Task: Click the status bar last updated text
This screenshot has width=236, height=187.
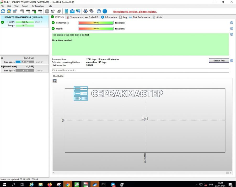Action: click(19, 179)
